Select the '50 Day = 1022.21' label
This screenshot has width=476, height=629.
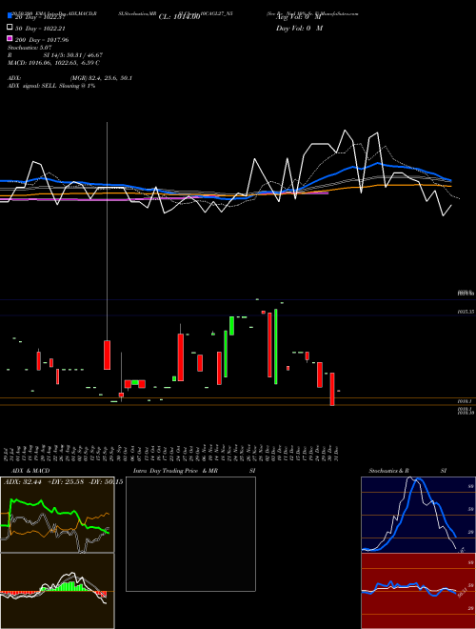pyautogui.click(x=40, y=29)
